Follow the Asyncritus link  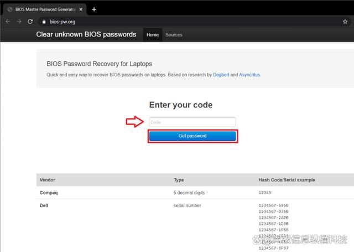[249, 75]
